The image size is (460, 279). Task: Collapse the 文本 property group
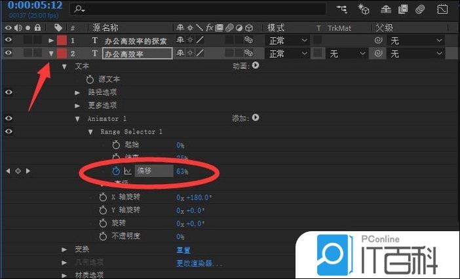[64, 67]
